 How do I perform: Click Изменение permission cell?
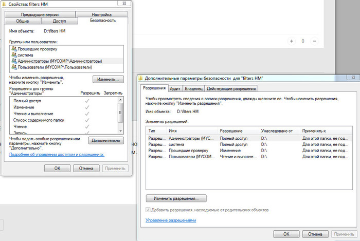click(230, 151)
